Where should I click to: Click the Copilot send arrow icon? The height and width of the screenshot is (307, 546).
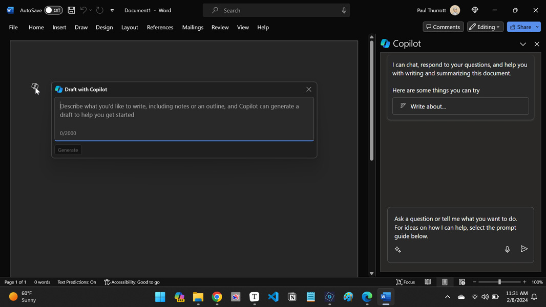[523, 249]
